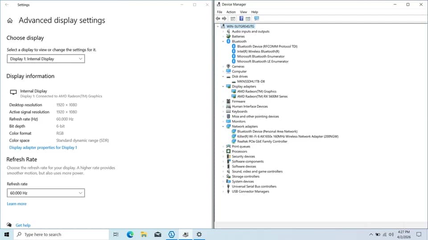
Task: Click the Windows Start button
Action: tap(7, 234)
